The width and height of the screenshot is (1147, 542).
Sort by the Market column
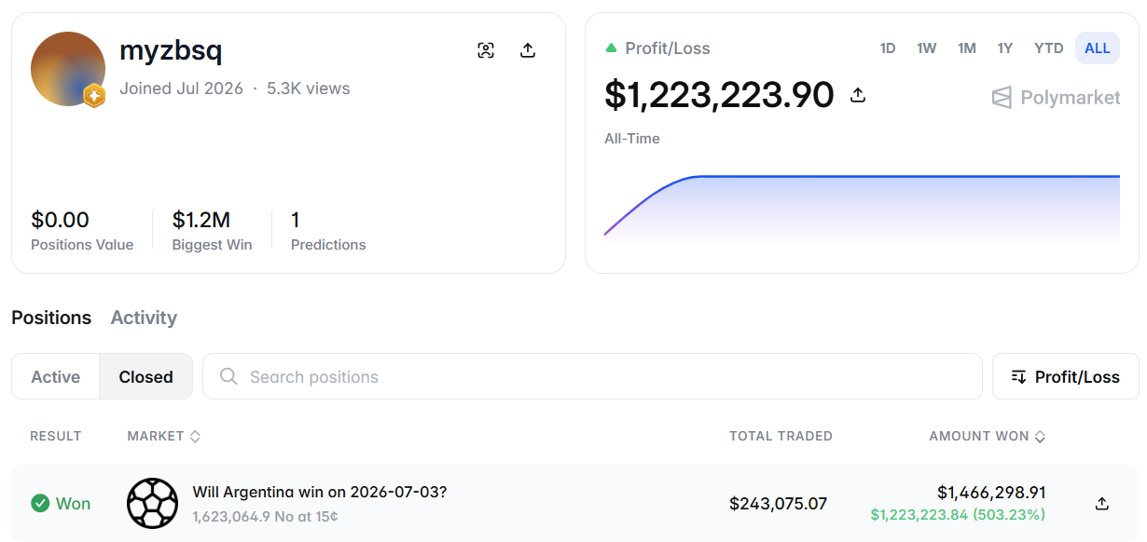pos(164,436)
